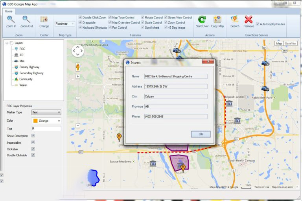Screen dimensions: 302x201
Task: Toggle Keyboard Shortcuts checkbox
Action: click(80, 27)
